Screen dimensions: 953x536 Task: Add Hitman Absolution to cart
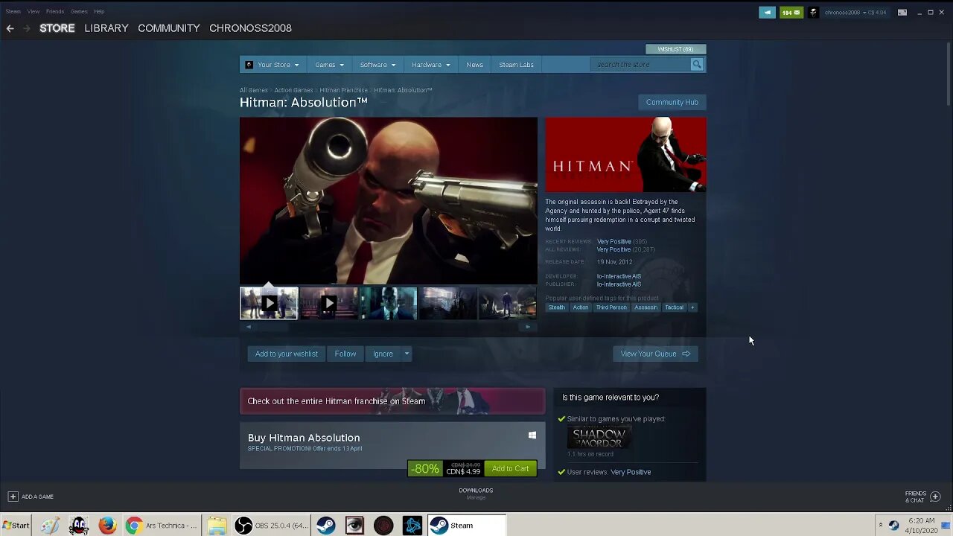[511, 468]
